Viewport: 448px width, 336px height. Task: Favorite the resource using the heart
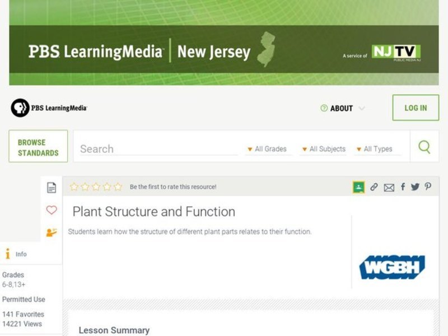point(52,210)
